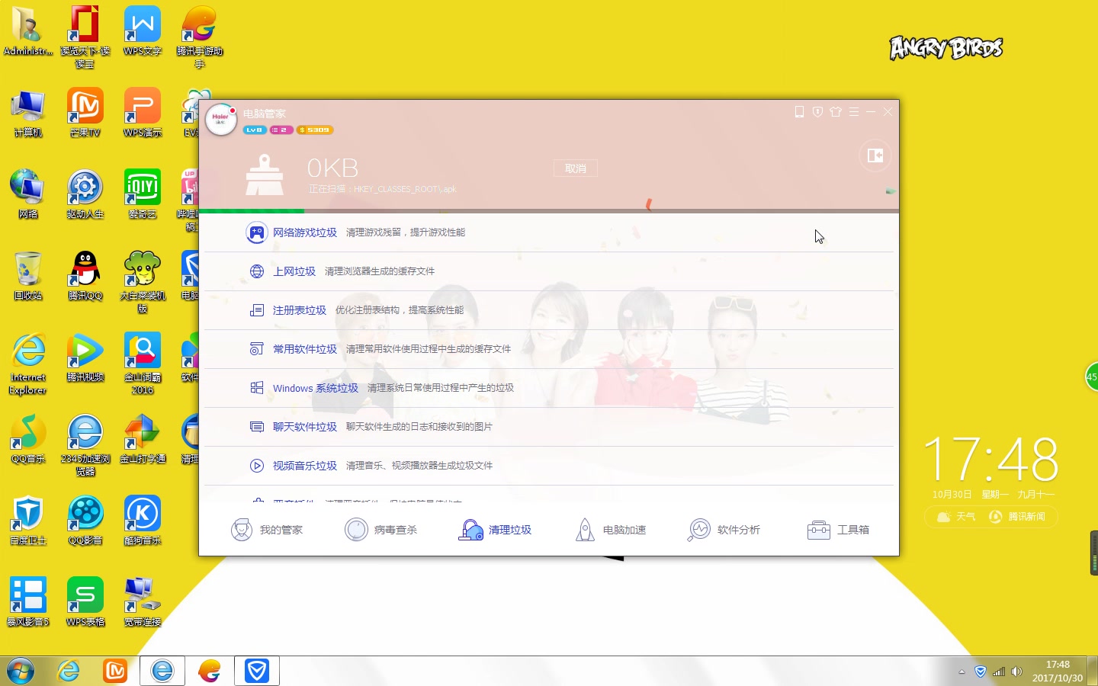Click the green scan progress bar
The height and width of the screenshot is (686, 1098).
[252, 211]
